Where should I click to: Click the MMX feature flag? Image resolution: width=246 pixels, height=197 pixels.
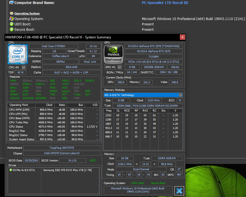[x=13, y=81]
